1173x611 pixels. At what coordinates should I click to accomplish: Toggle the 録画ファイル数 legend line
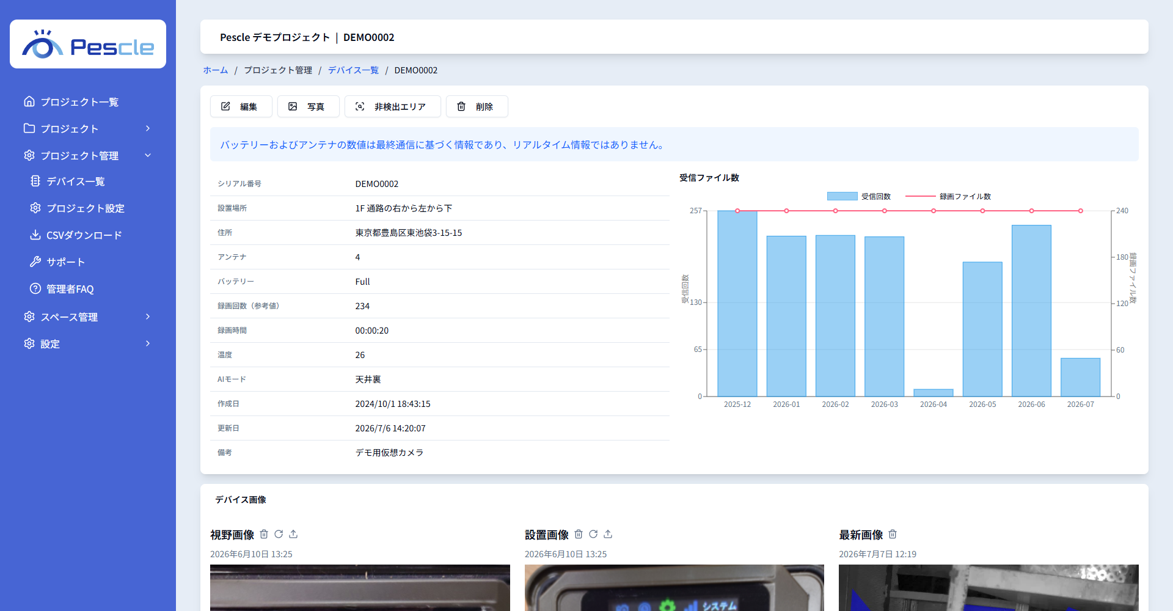[x=920, y=196]
